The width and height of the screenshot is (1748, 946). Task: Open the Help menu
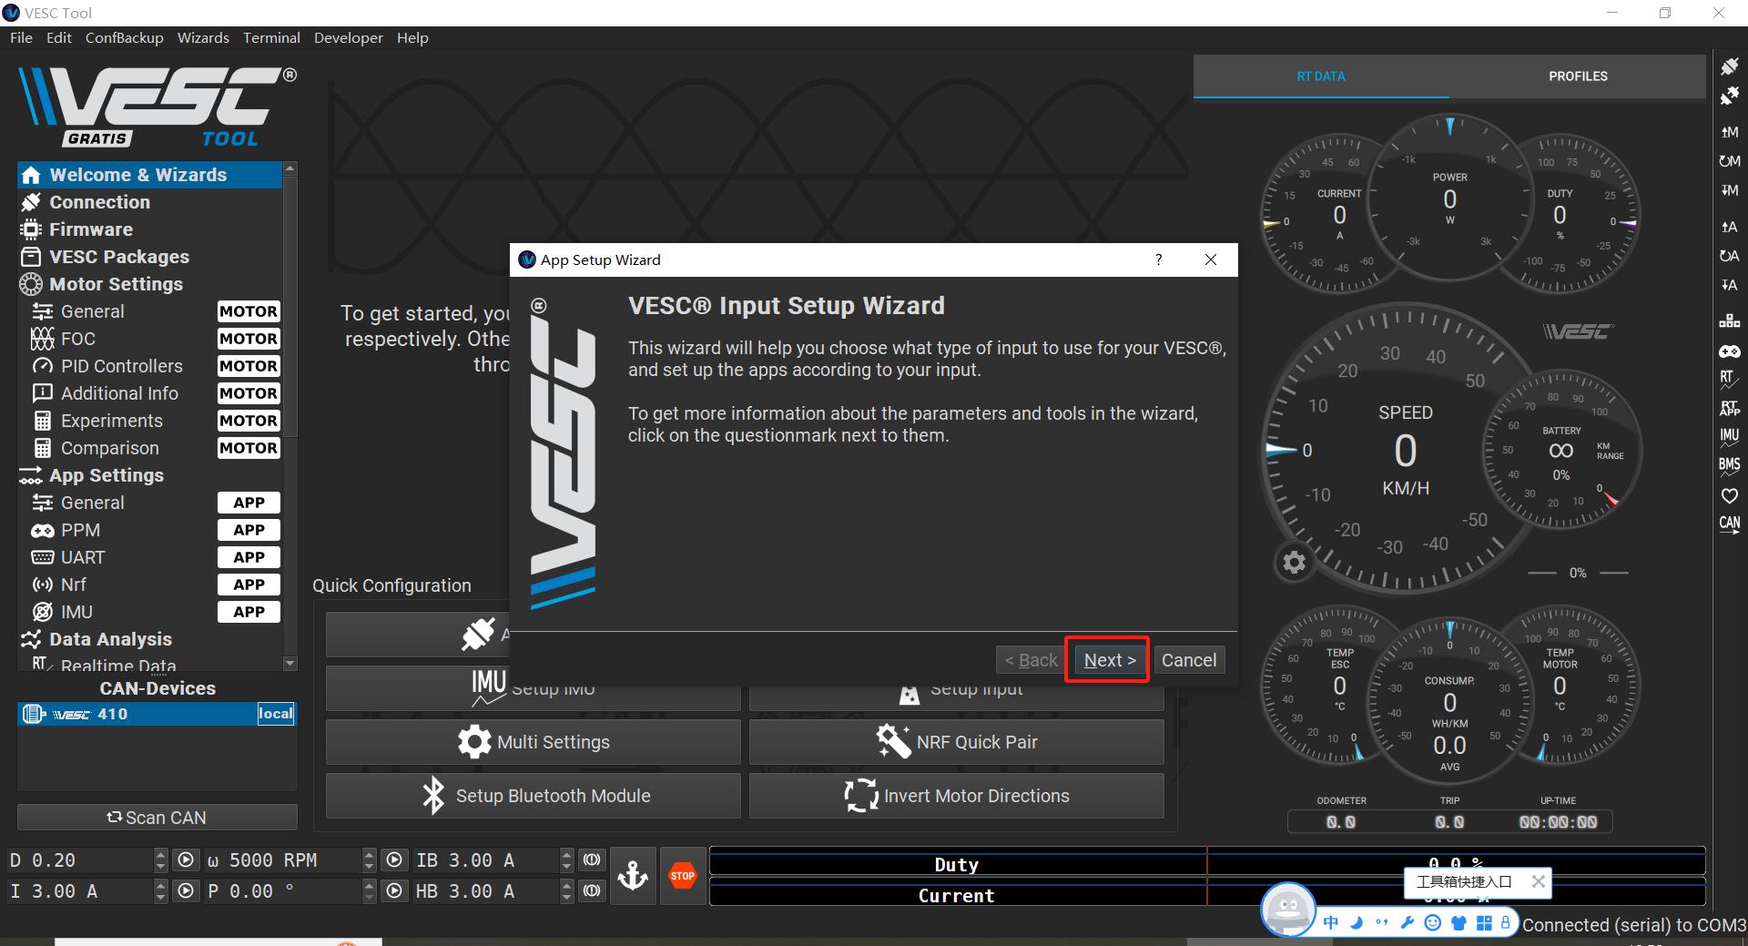pyautogui.click(x=412, y=37)
